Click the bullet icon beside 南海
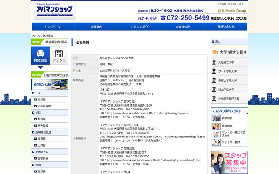 coord(33,165)
